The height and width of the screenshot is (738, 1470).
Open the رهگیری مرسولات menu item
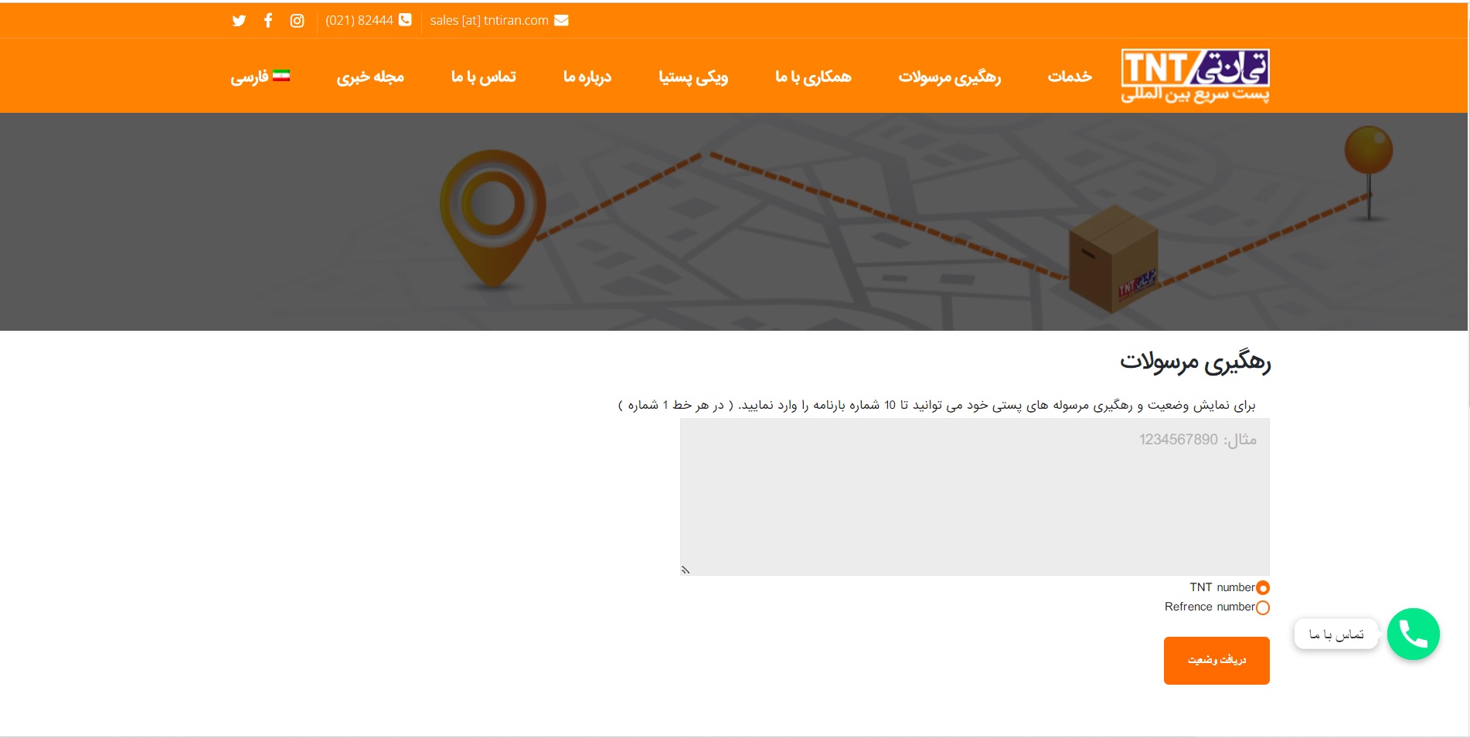point(949,77)
